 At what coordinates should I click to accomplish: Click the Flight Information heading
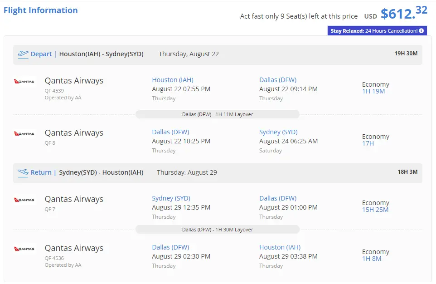[41, 10]
